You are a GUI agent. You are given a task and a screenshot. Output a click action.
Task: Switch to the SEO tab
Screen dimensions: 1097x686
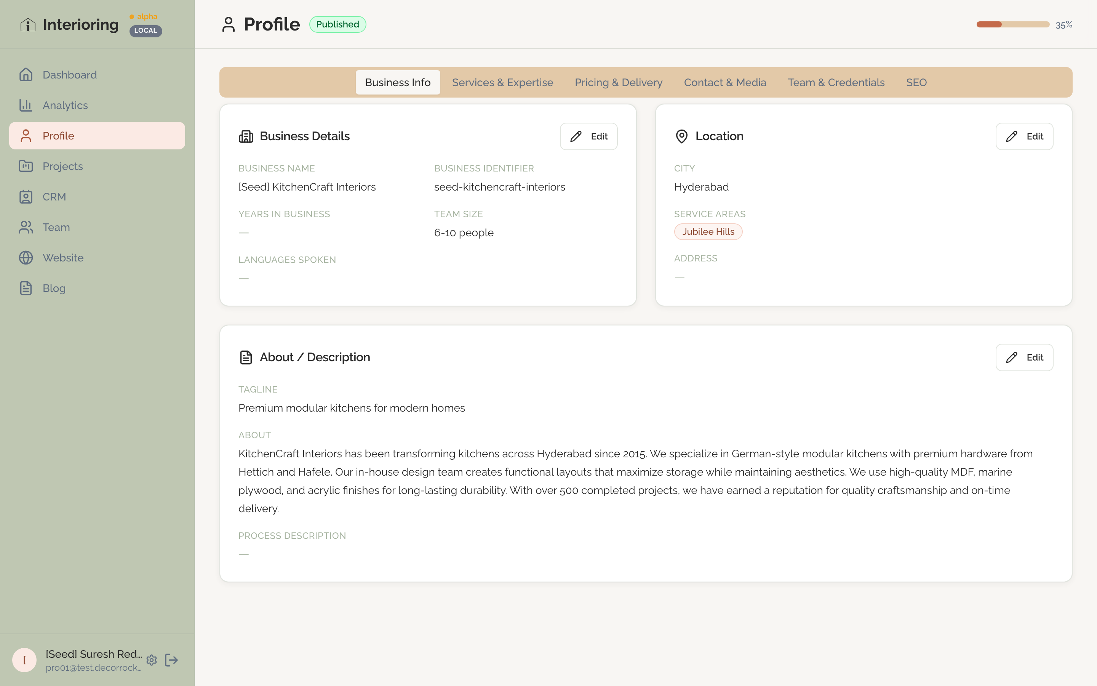[x=916, y=82]
